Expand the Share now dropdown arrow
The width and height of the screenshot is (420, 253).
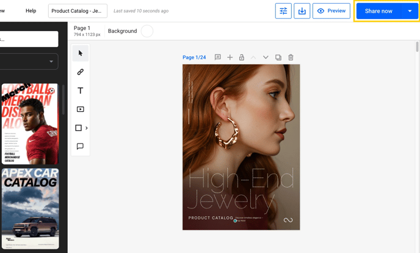click(410, 11)
